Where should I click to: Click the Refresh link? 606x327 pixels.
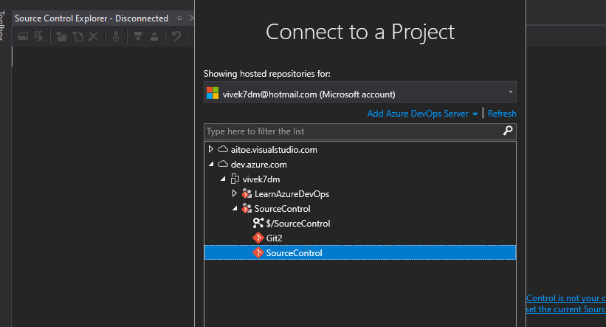502,114
